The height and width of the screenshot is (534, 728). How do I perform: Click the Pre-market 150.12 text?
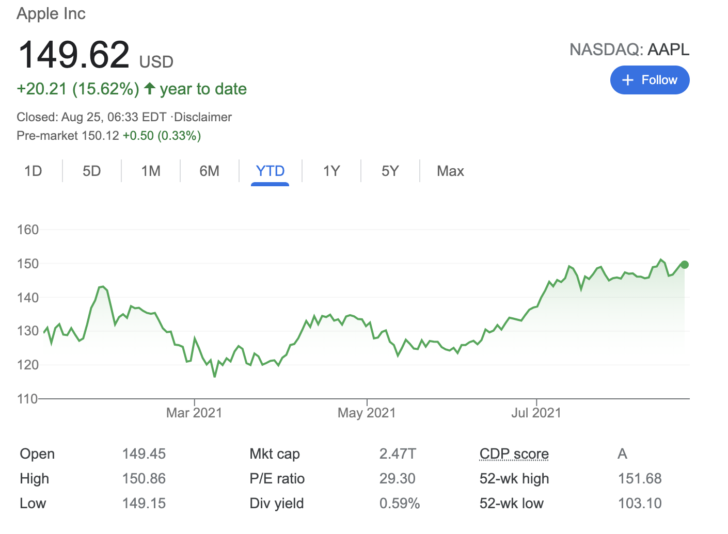(68, 136)
